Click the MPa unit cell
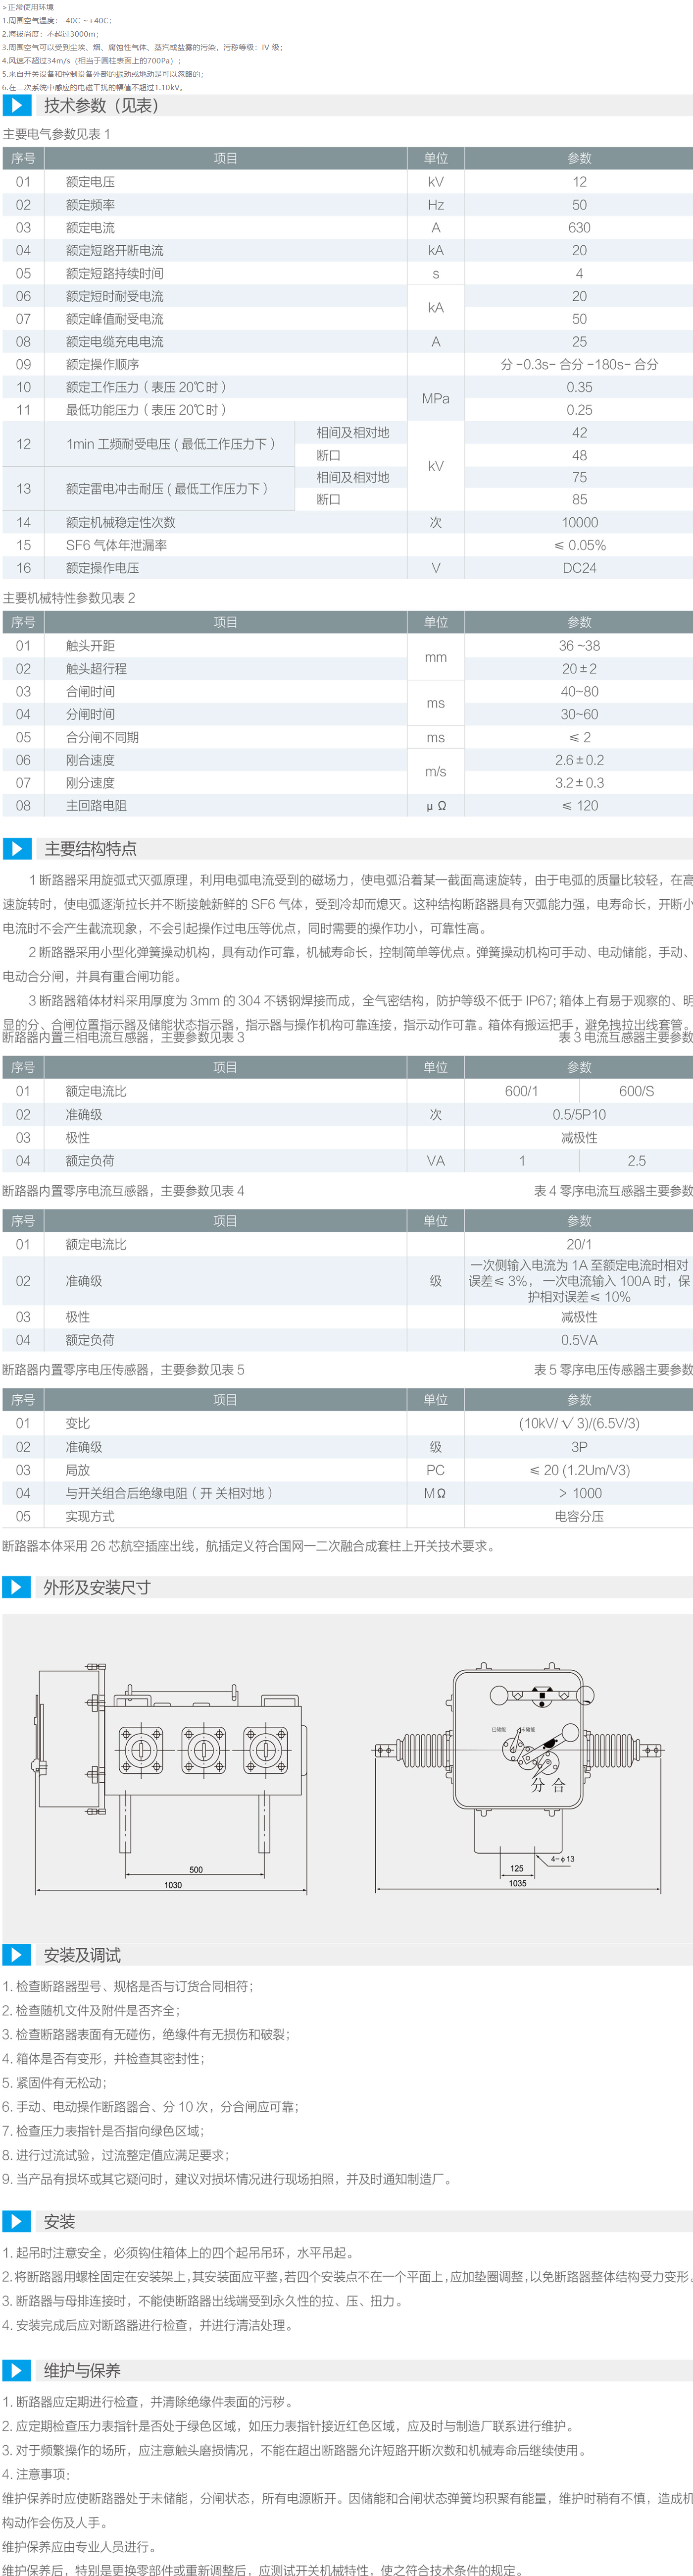 [436, 398]
